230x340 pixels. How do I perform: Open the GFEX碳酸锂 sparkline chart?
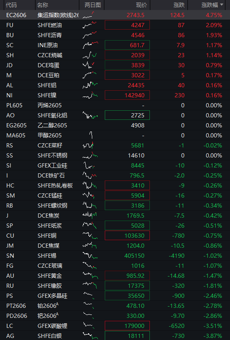(89, 326)
